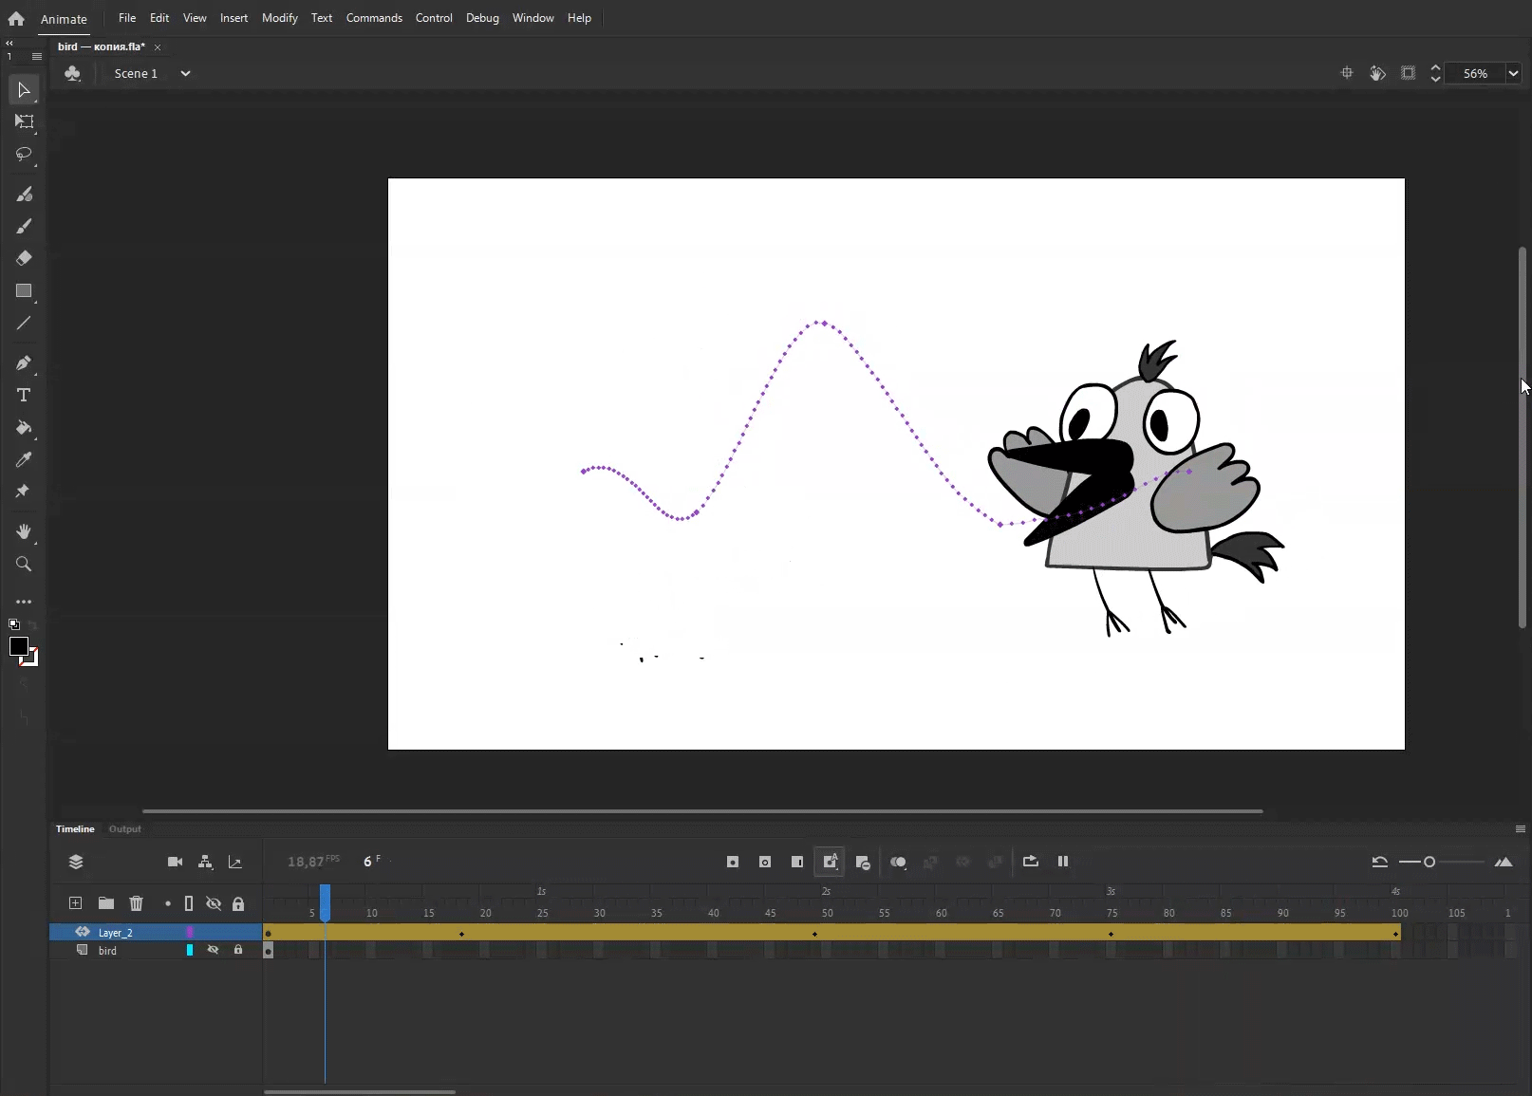Pick the Eraser tool
This screenshot has width=1532, height=1096.
point(24,258)
